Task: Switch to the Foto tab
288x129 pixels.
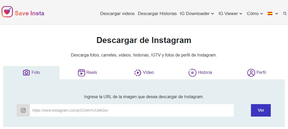Action: pos(31,73)
